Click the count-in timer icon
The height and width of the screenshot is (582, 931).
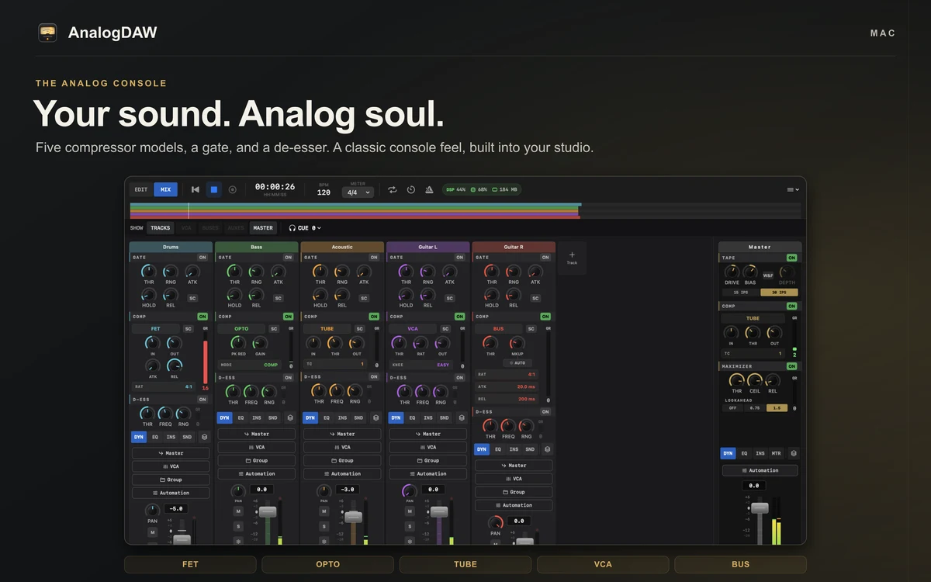pos(411,189)
